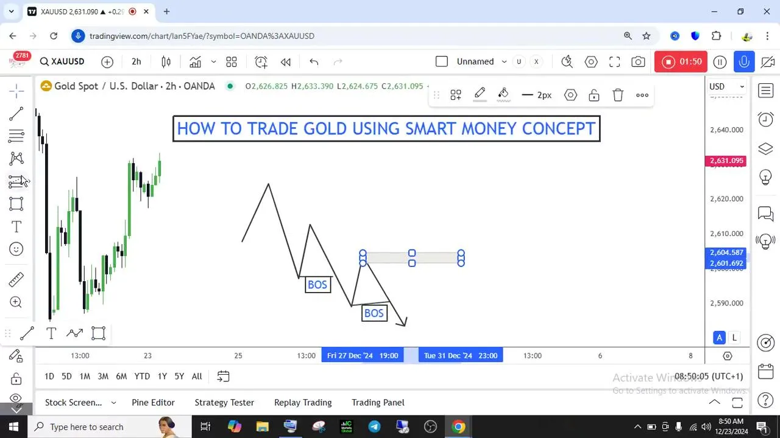Open the XAUUSD symbol search
780x438 pixels.
62,61
